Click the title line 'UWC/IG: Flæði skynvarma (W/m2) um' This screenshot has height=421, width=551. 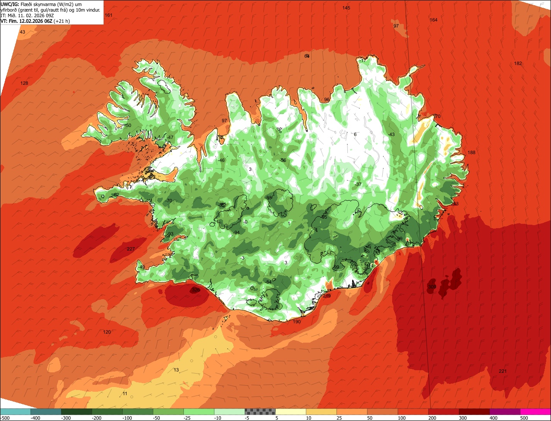pyautogui.click(x=41, y=4)
